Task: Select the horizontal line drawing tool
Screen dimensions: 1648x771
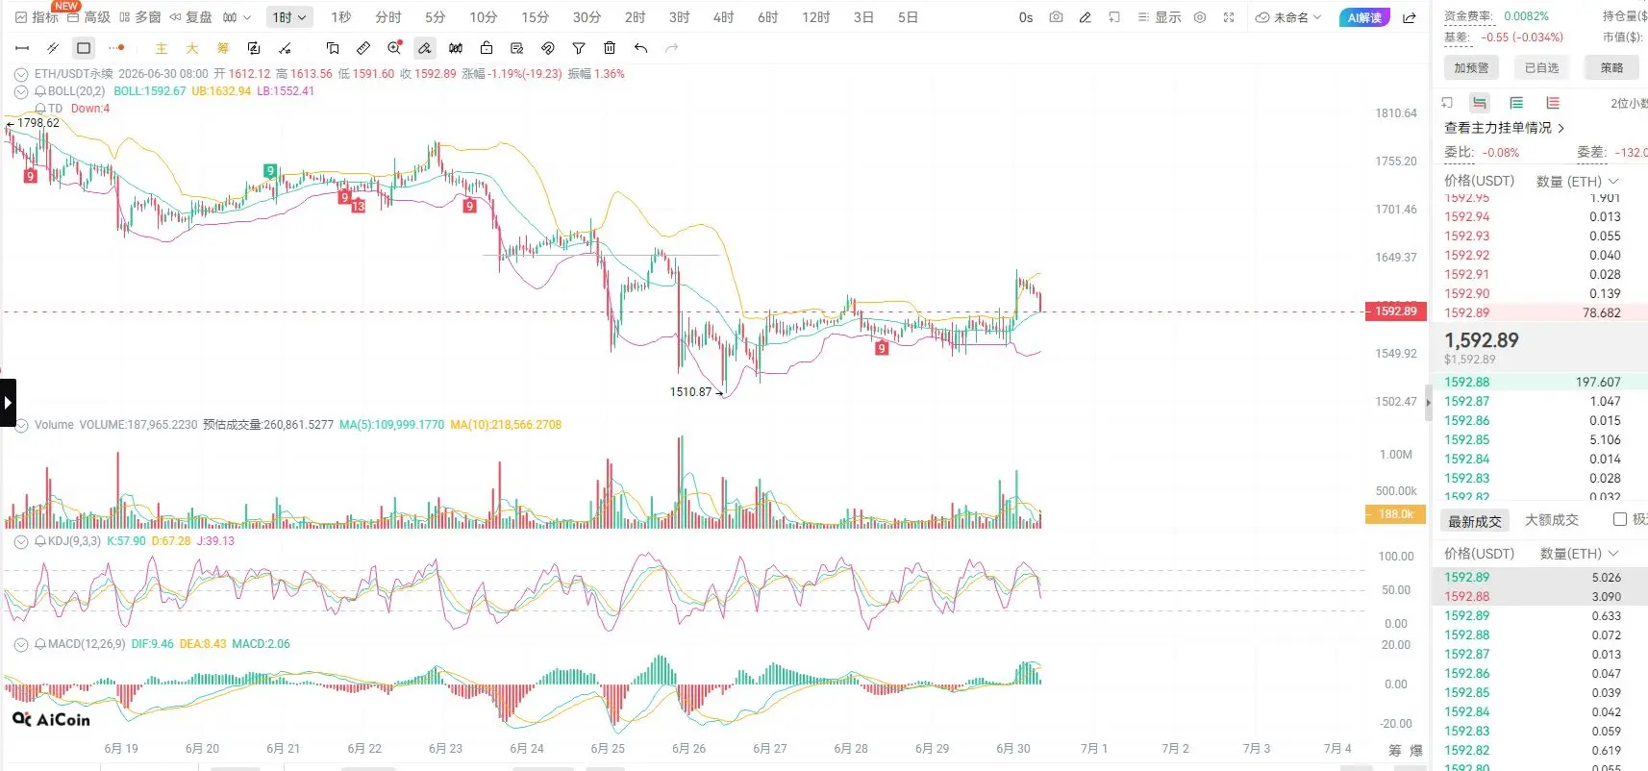Action: pos(22,48)
